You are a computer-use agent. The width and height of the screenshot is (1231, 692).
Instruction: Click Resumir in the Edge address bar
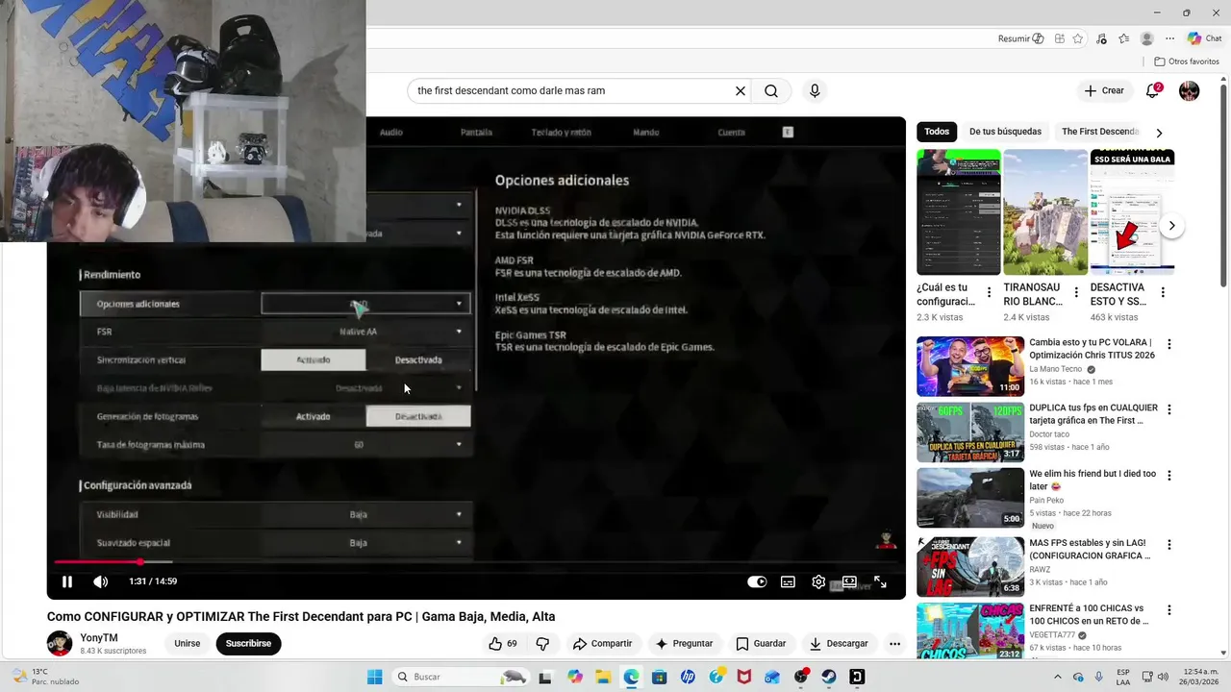tap(1020, 38)
